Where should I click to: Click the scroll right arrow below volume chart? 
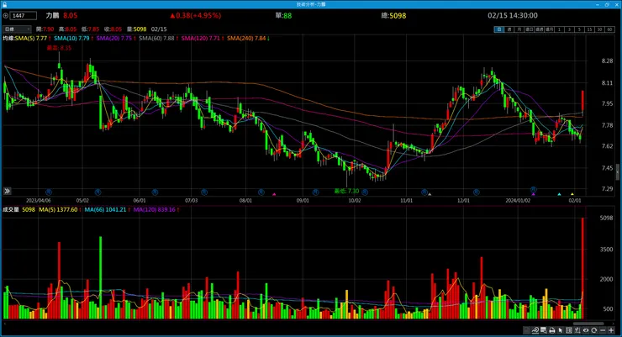pos(614,324)
